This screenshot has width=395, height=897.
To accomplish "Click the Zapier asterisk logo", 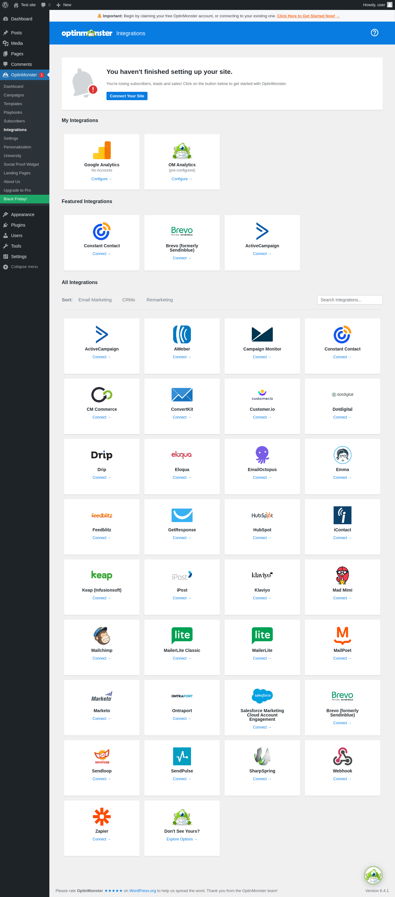I will pyautogui.click(x=102, y=816).
